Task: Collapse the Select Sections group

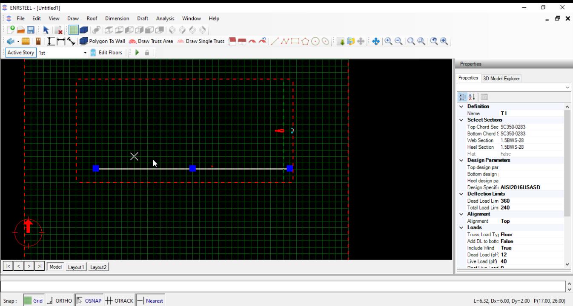Action: point(461,120)
